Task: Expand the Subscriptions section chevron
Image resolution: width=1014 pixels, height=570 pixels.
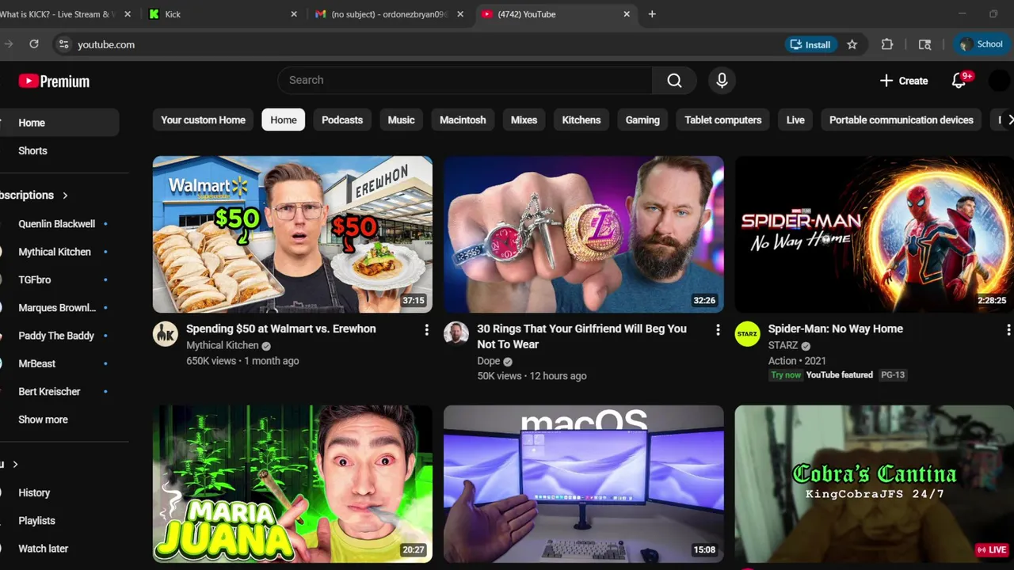Action: [65, 196]
